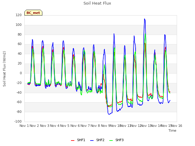Click the blue SHF2 legend swatch
195x146 pixels.
point(92,141)
